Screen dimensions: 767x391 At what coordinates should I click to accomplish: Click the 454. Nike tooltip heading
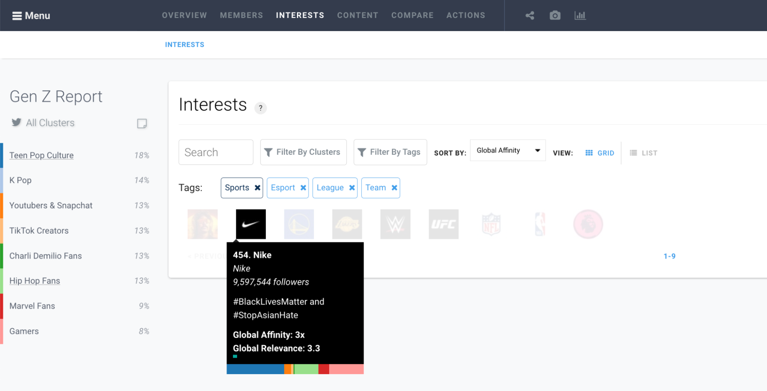pyautogui.click(x=252, y=255)
